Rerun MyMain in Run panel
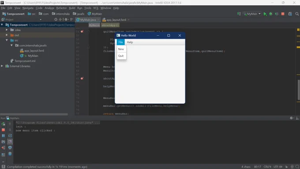Image resolution: width=300 pixels, height=169 pixels. coord(3,124)
